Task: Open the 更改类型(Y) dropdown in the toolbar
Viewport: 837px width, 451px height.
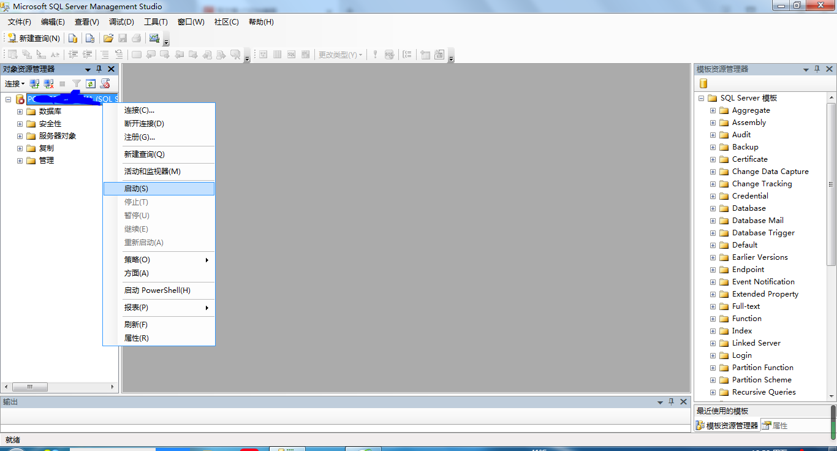Action: point(340,55)
